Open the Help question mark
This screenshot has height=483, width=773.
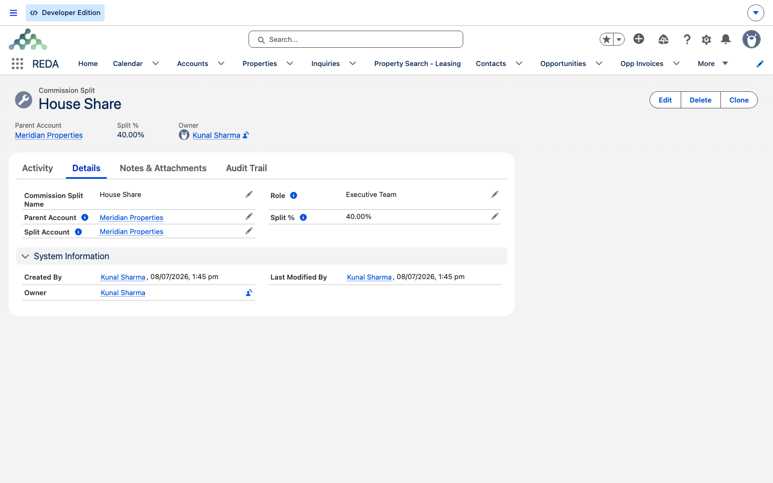687,39
